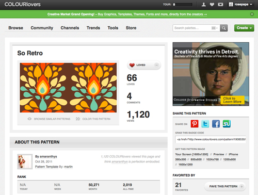This screenshot has width=258, height=195.
Task: Share the pattern on Facebook
Action: 216,124
